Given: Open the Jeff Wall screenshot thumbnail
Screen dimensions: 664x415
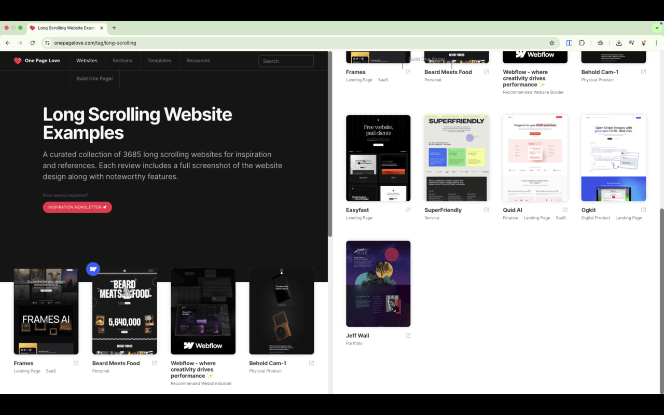Looking at the screenshot, I should point(378,284).
